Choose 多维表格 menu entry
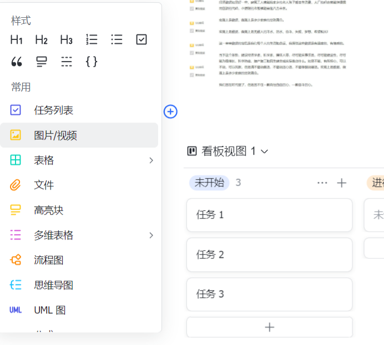Image resolution: width=384 pixels, height=345 pixels. tap(79, 235)
